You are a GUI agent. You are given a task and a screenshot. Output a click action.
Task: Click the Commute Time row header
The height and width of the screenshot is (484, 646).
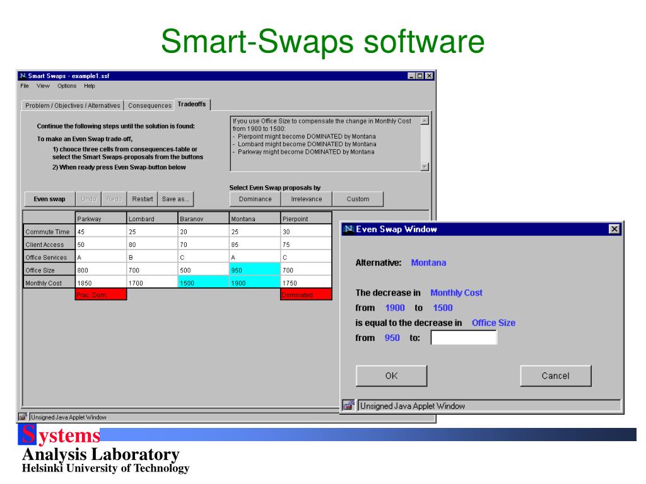(x=49, y=232)
